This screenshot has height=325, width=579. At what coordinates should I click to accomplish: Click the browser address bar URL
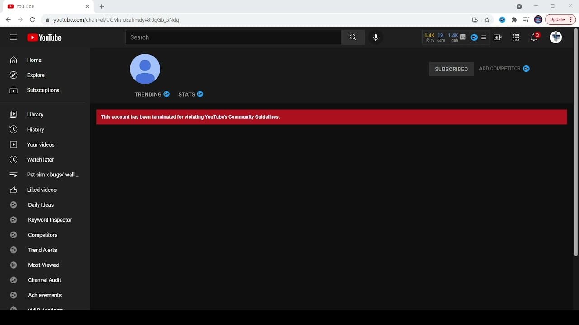click(116, 20)
